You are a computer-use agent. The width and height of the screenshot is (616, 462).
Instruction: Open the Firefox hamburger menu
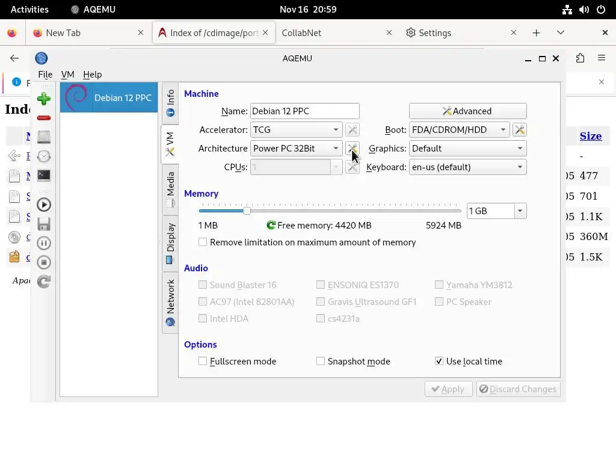pos(602,58)
